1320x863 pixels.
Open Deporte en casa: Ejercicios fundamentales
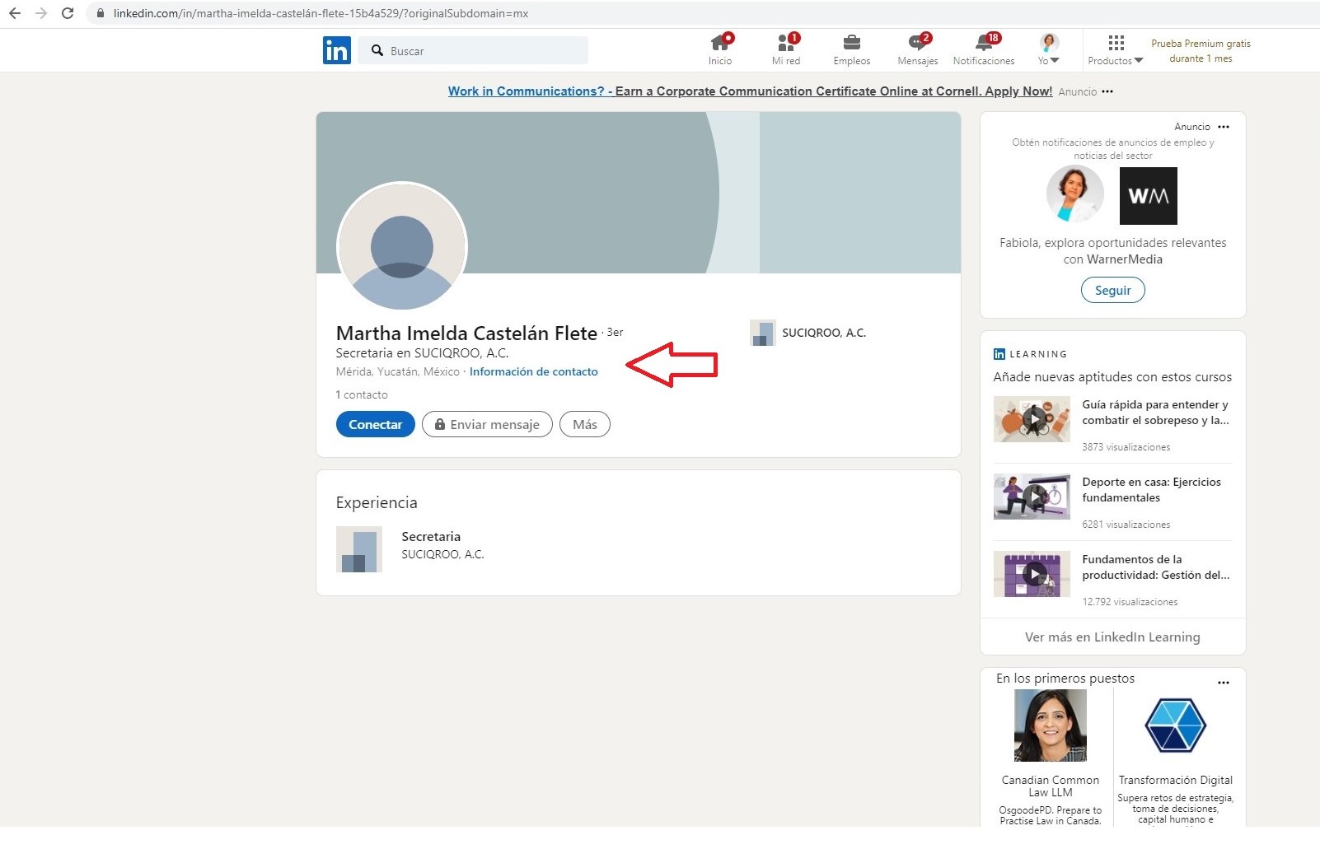pyautogui.click(x=1152, y=490)
